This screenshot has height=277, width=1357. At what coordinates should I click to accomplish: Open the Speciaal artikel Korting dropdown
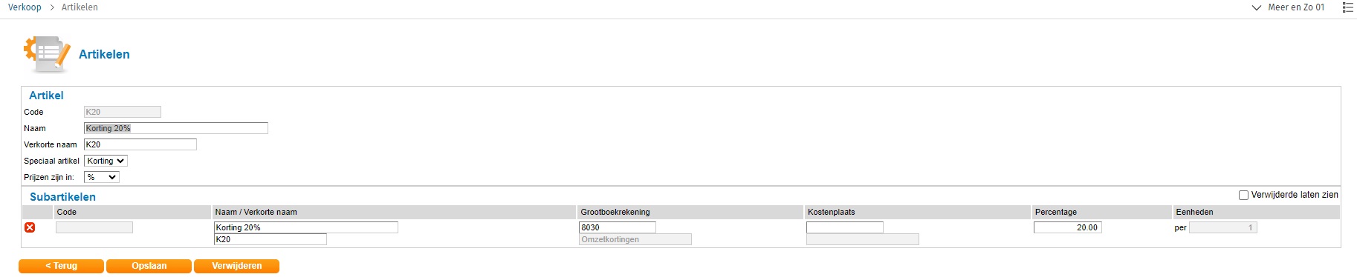pos(106,161)
